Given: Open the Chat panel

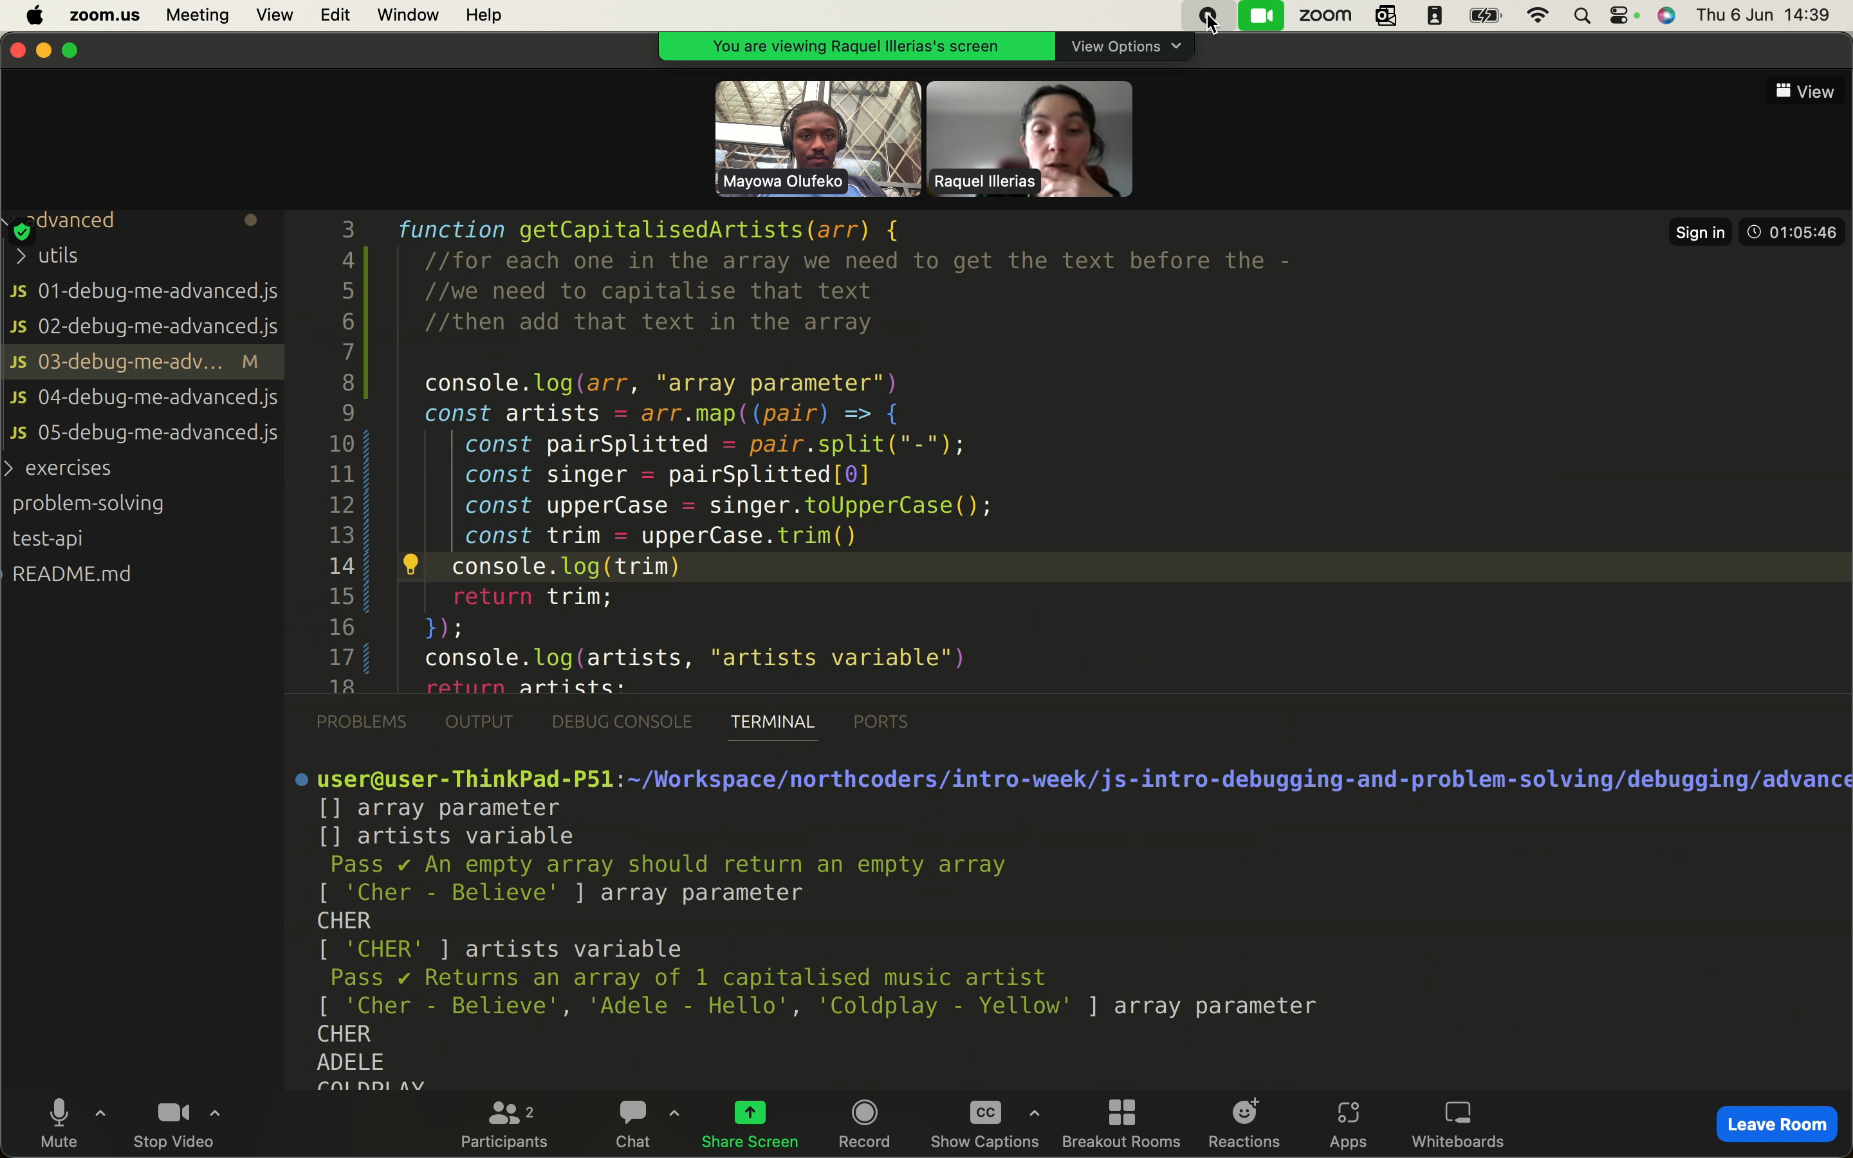Looking at the screenshot, I should pyautogui.click(x=631, y=1121).
